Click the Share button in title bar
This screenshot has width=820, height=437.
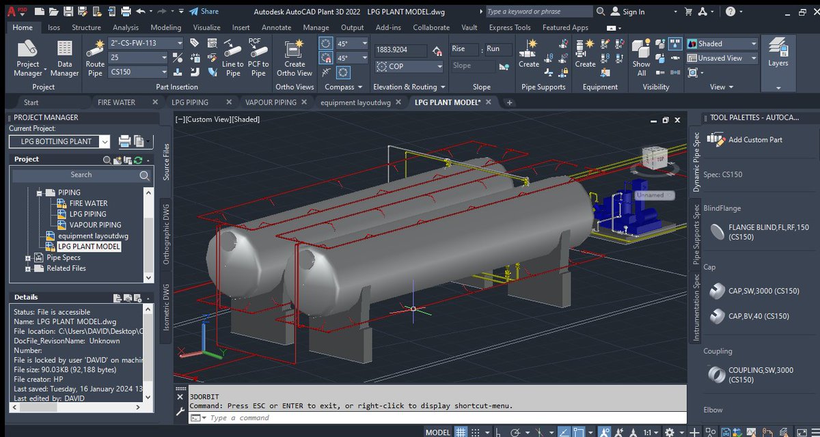pyautogui.click(x=204, y=12)
